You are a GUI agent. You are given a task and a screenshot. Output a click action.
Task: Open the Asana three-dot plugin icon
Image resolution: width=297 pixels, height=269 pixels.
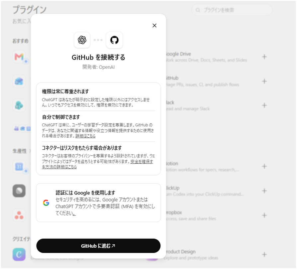pos(19,215)
